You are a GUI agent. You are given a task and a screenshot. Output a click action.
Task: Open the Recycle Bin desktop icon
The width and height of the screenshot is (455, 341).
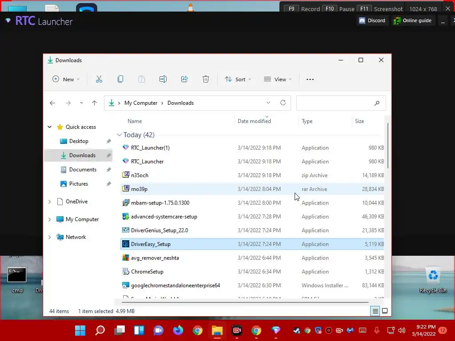pos(433,280)
